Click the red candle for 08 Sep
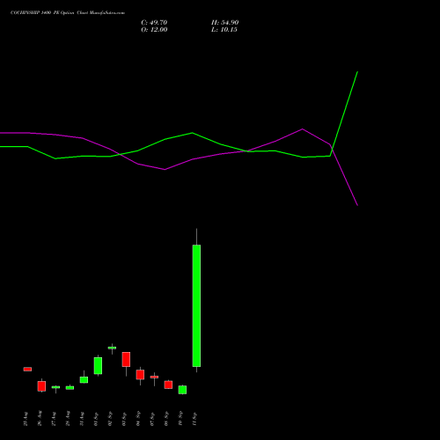 [x=168, y=385]
